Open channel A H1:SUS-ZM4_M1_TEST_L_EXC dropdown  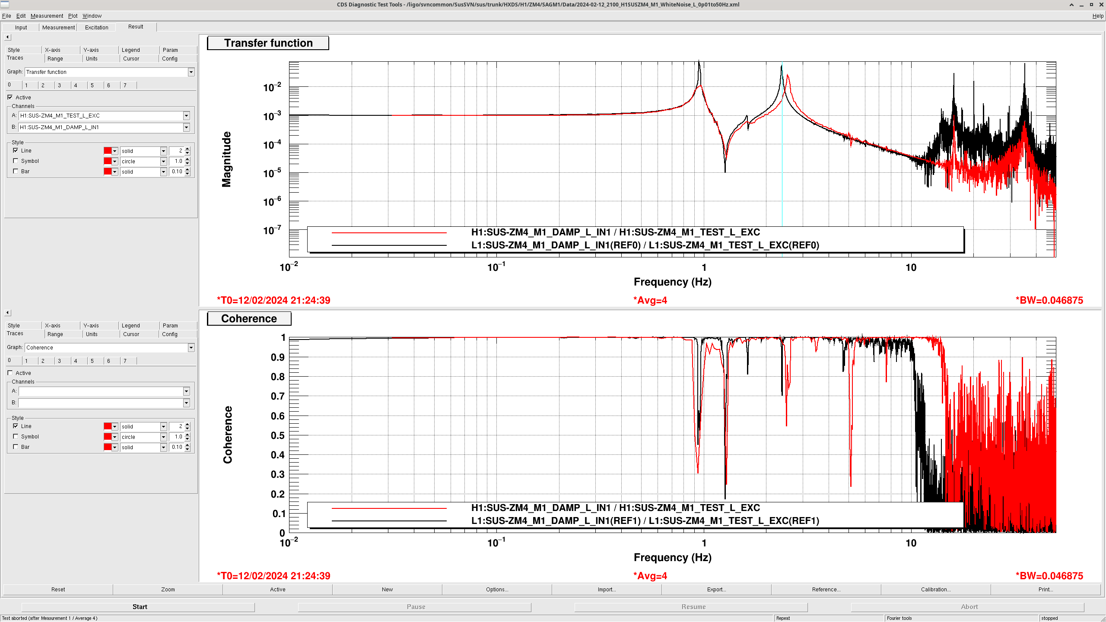tap(186, 116)
